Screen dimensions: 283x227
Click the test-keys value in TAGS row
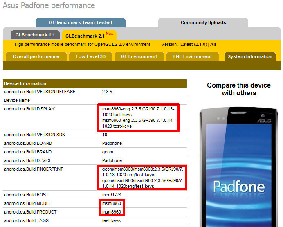[x=111, y=221]
